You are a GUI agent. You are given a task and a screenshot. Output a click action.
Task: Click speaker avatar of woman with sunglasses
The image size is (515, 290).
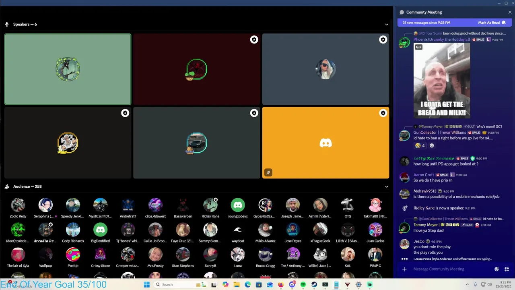[325, 69]
